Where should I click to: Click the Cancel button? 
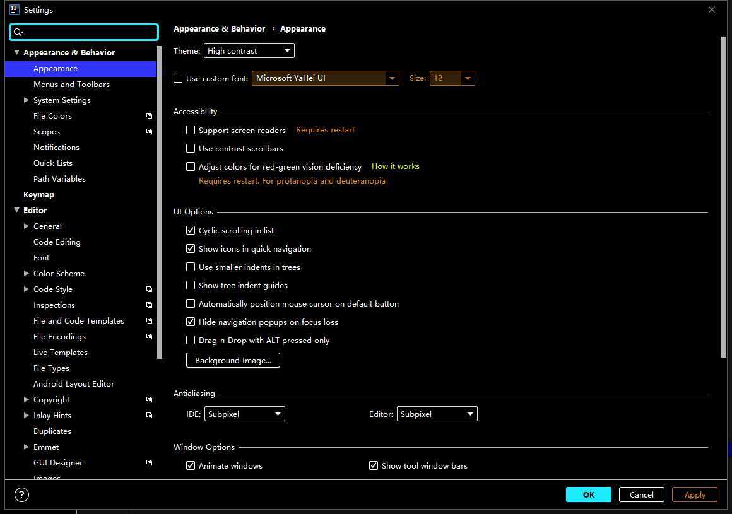(641, 494)
